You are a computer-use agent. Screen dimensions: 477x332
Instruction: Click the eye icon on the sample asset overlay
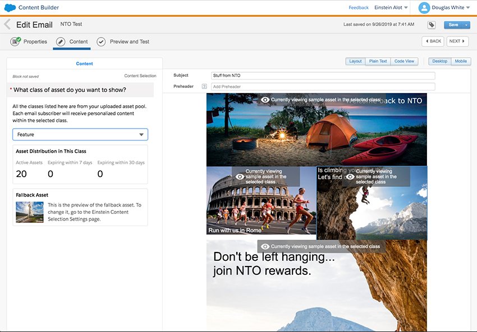click(264, 99)
